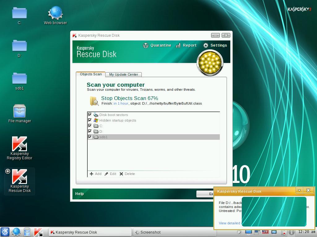This screenshot has height=237, width=317.
Task: Click the yellow protection status indicator
Action: (210, 63)
